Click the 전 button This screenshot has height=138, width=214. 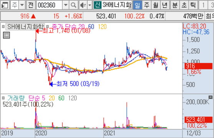pos(31,5)
